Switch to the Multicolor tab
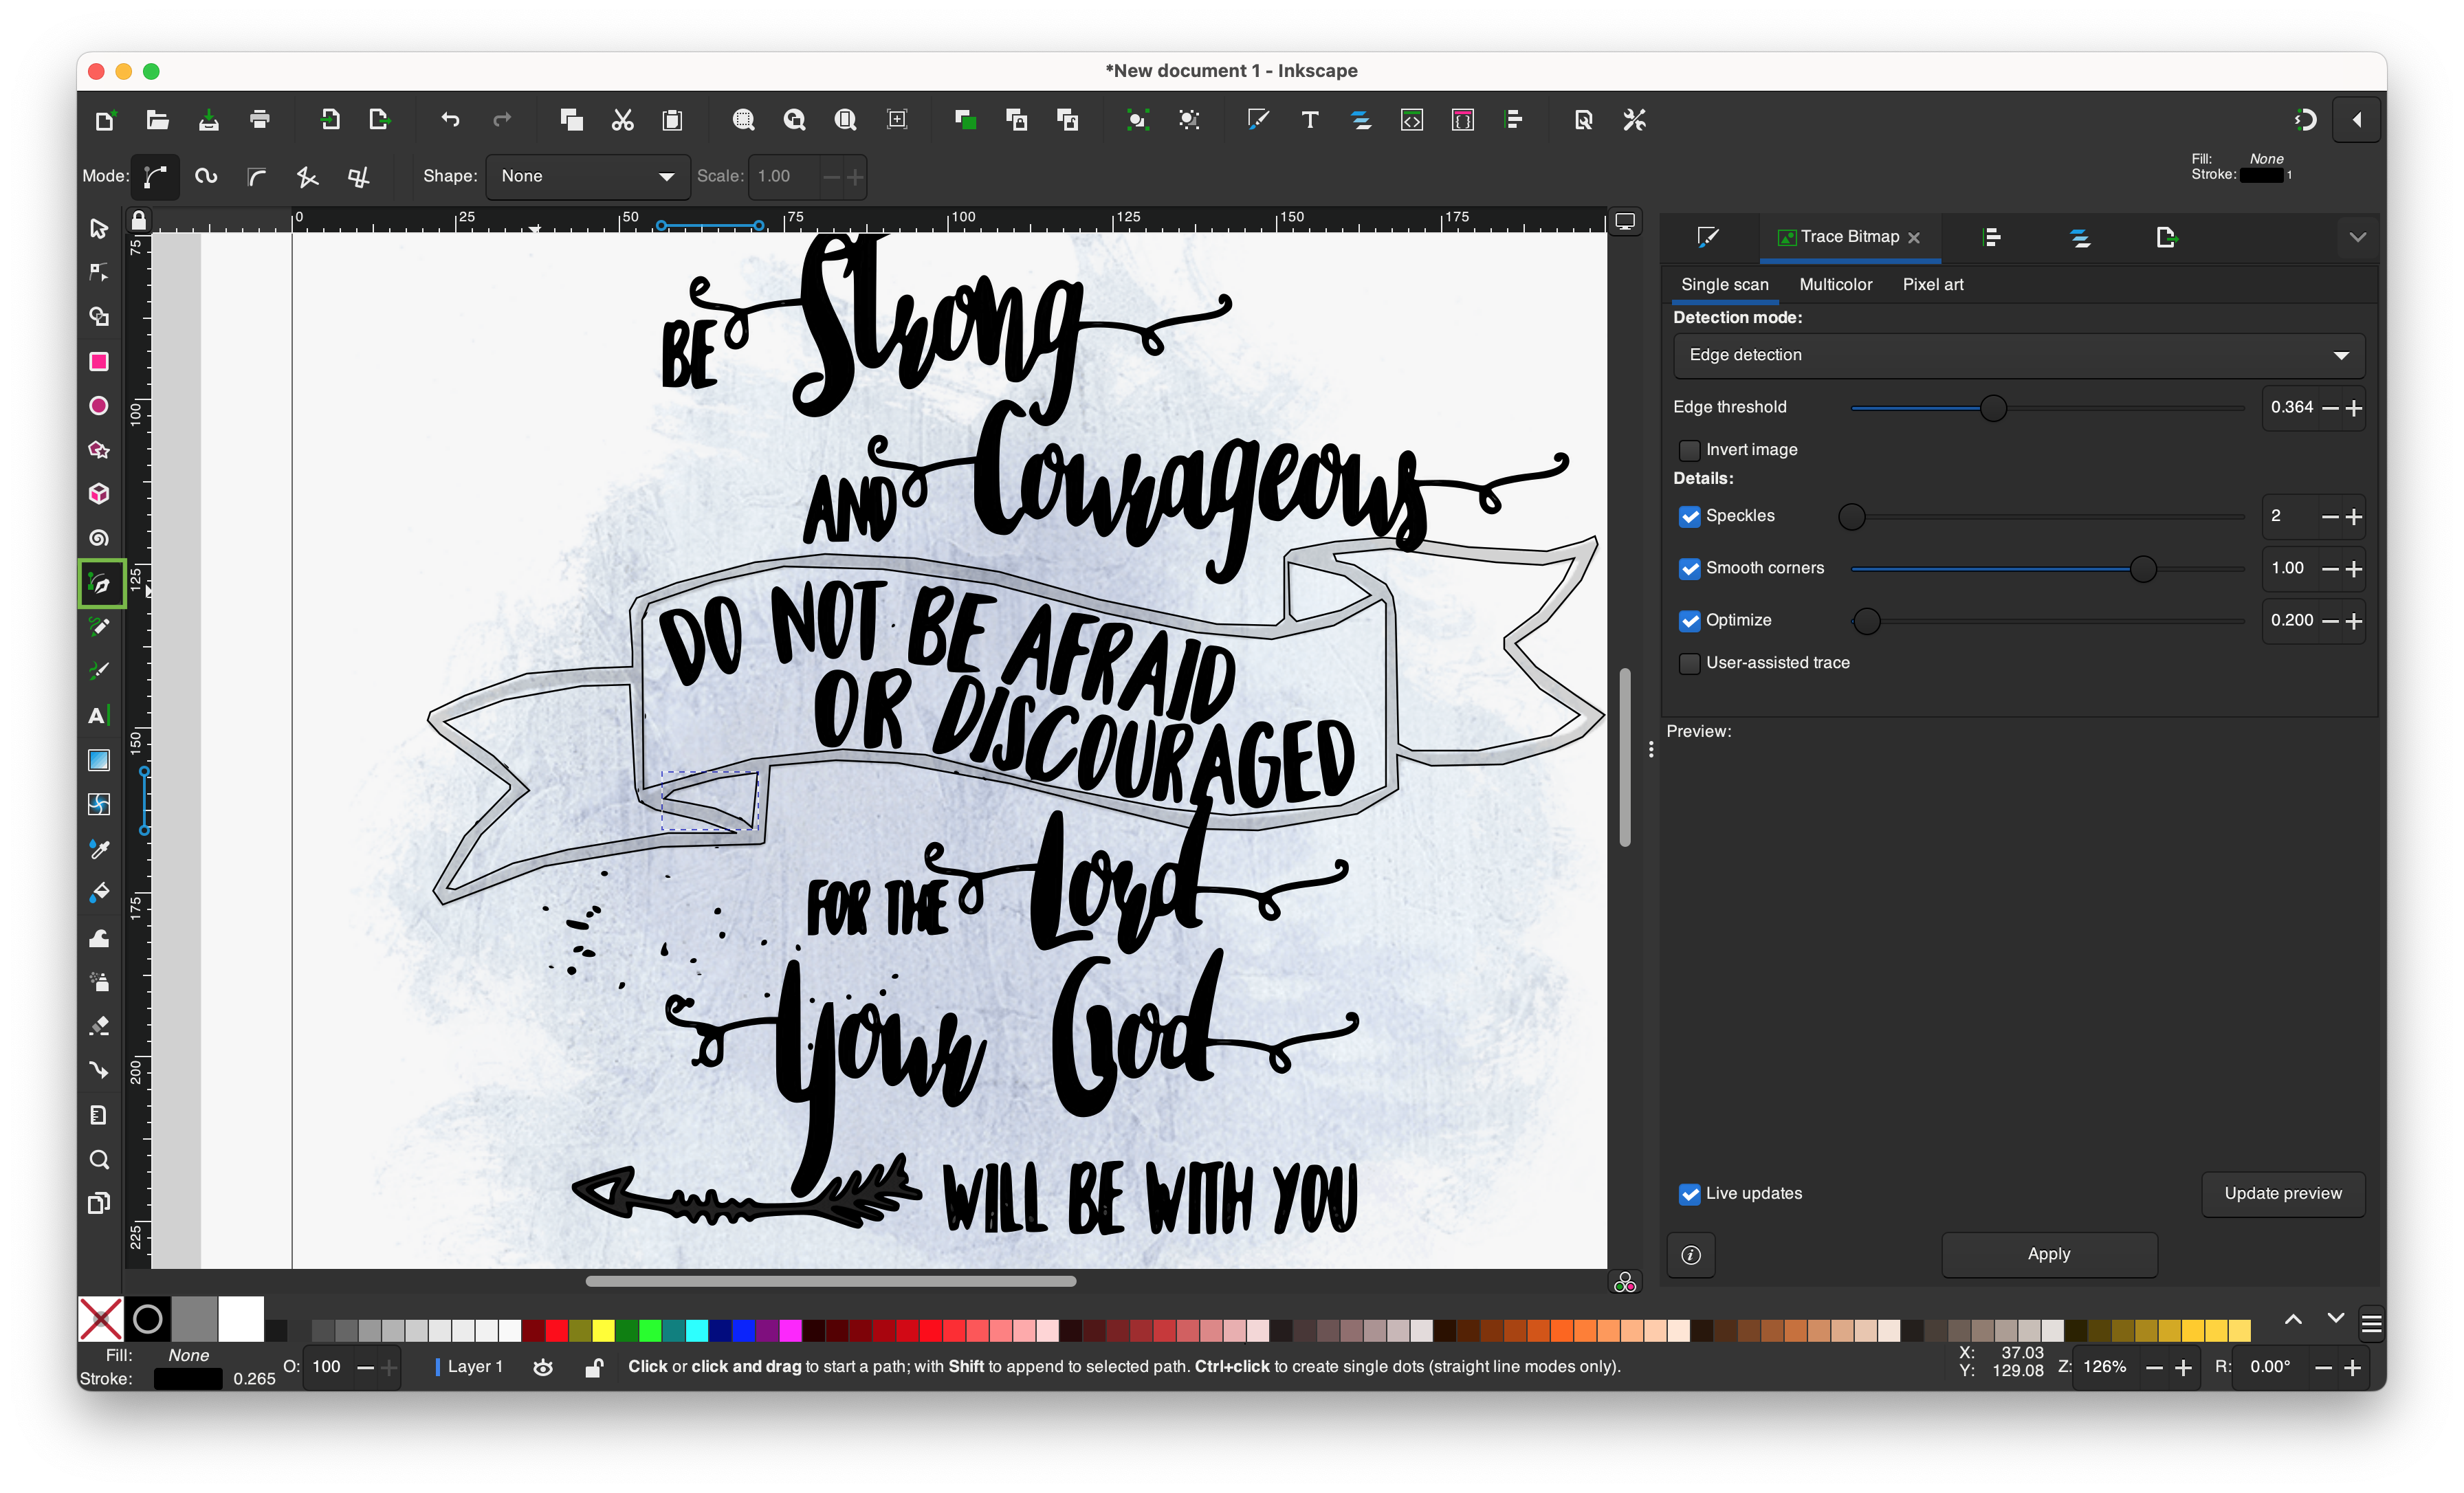Screen dimensions: 2464x1493 coord(1835,285)
